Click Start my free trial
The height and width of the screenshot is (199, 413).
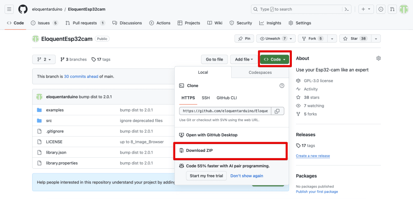(x=206, y=176)
